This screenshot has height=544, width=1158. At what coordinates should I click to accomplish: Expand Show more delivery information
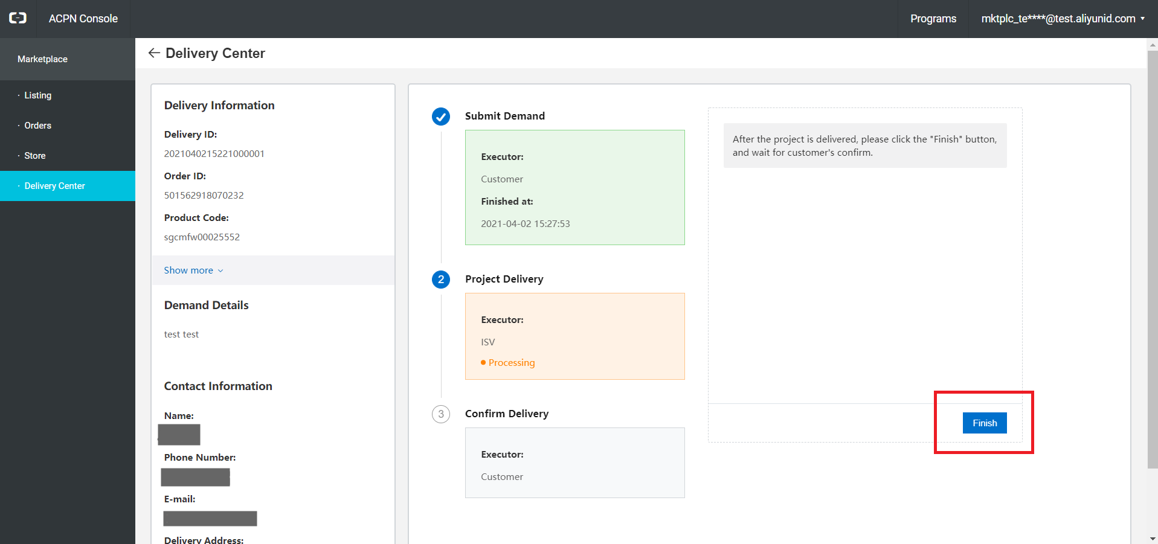coord(188,270)
